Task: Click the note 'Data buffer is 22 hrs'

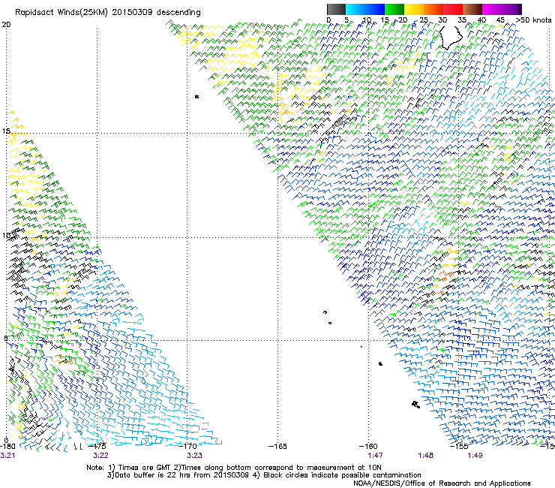Action: [x=147, y=475]
